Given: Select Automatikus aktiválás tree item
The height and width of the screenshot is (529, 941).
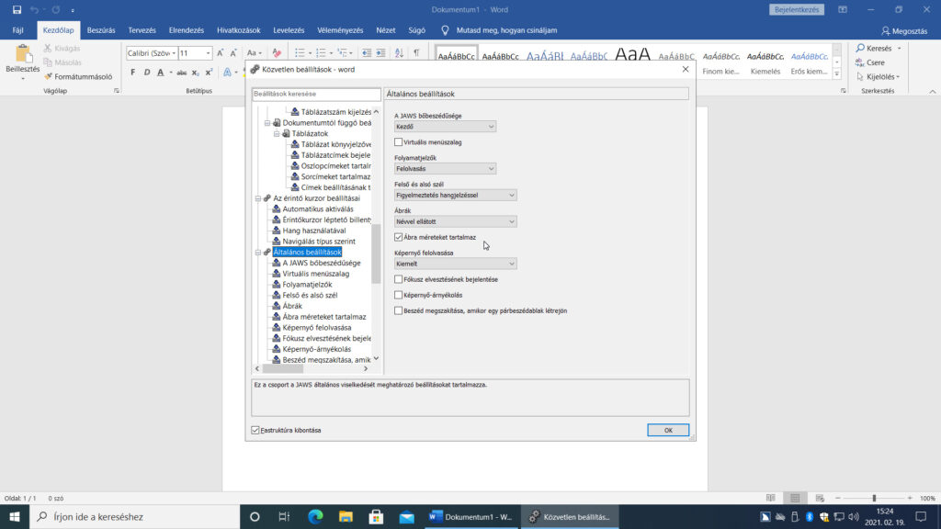Looking at the screenshot, I should (317, 208).
